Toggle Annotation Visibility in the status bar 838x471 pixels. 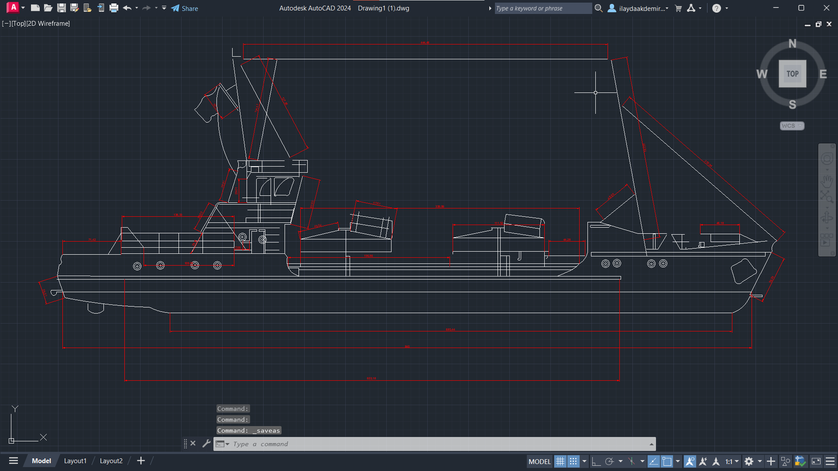pyautogui.click(x=690, y=461)
